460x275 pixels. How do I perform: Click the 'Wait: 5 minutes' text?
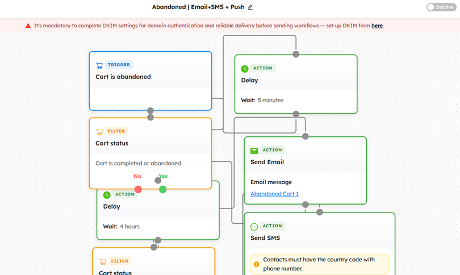(x=262, y=100)
